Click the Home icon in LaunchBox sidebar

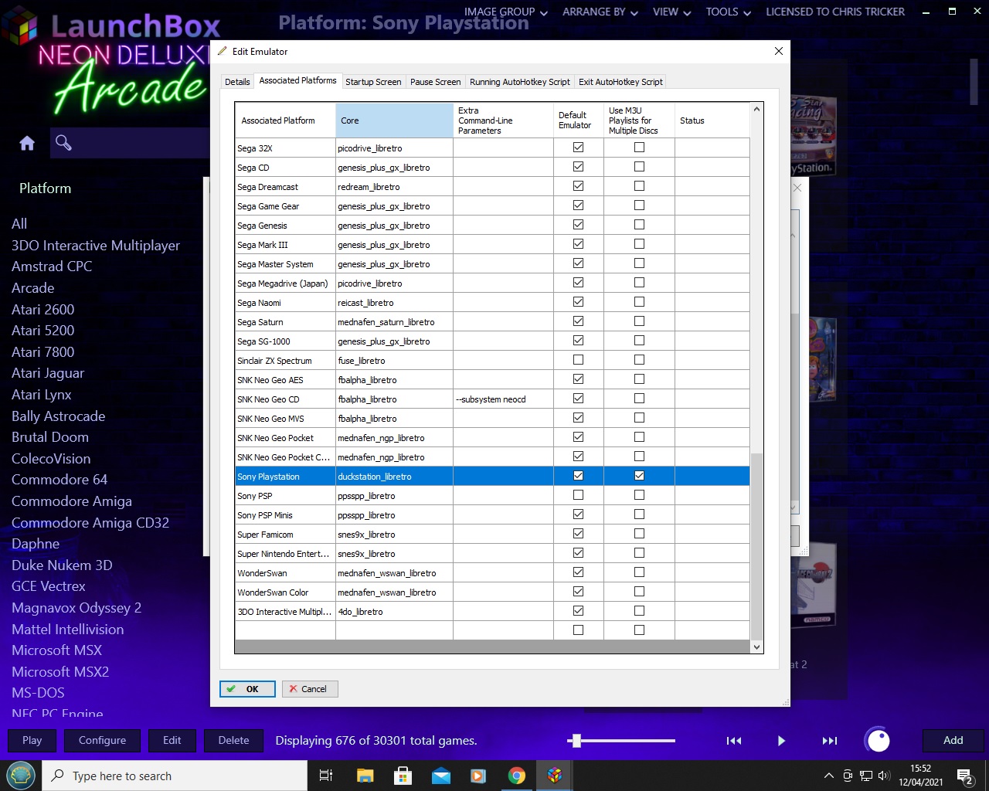(27, 143)
